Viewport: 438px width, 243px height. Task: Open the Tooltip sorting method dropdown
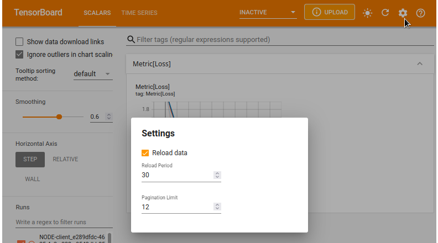coord(92,74)
